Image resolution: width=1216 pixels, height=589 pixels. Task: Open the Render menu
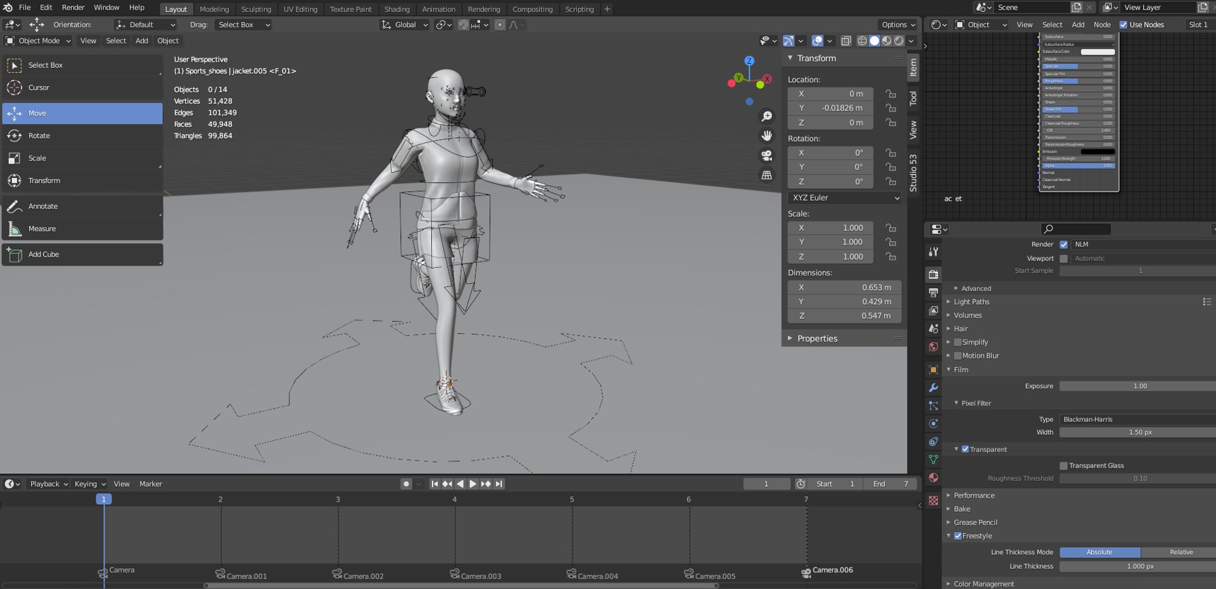pyautogui.click(x=73, y=8)
